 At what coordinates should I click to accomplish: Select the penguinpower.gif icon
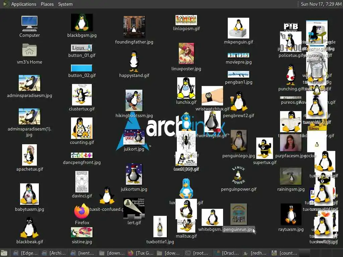238,175
